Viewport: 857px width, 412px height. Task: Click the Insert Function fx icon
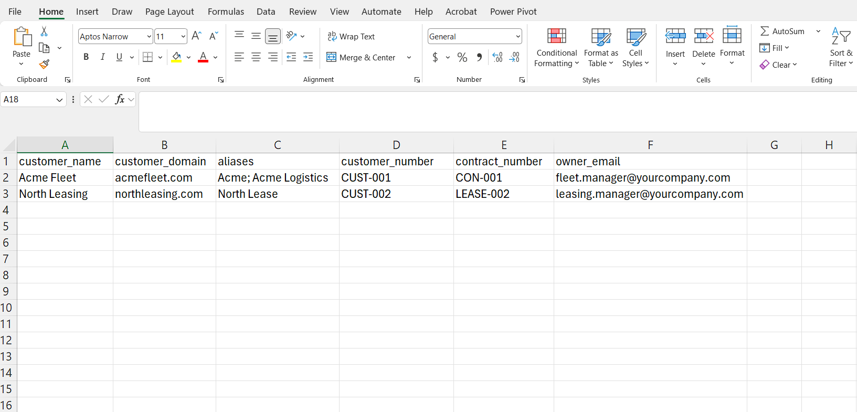pos(120,99)
